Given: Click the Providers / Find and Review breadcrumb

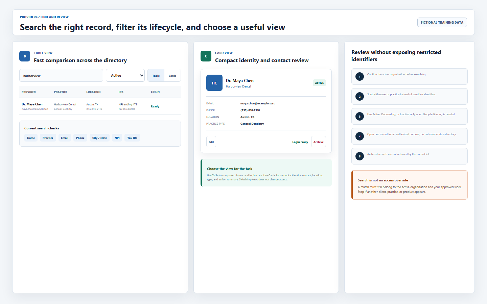Looking at the screenshot, I should (x=44, y=17).
